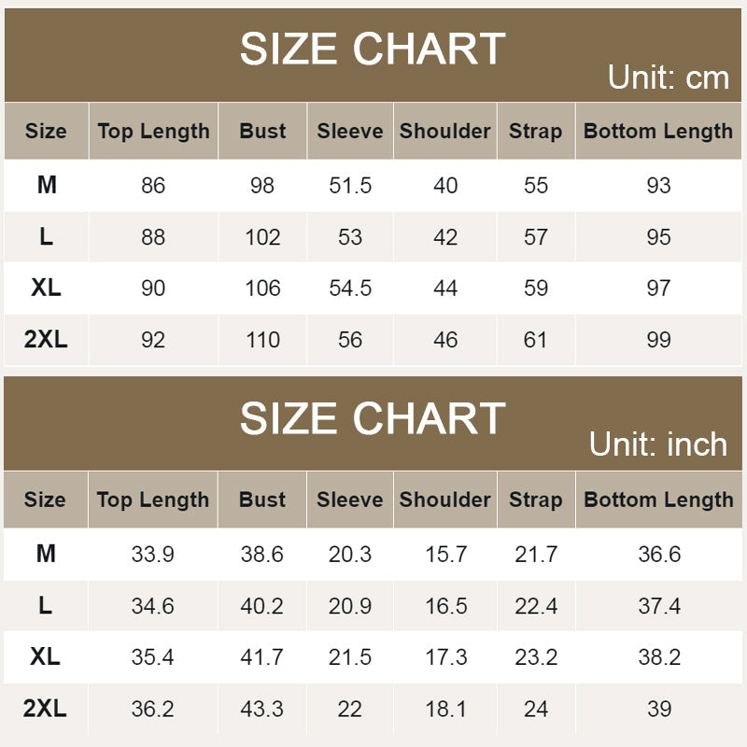The height and width of the screenshot is (747, 747).
Task: Select the 110 bust value for 2XL
Action: (262, 340)
